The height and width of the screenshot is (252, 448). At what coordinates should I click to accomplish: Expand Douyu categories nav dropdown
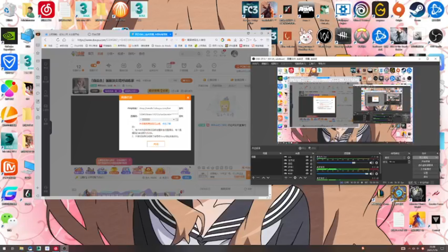110,53
